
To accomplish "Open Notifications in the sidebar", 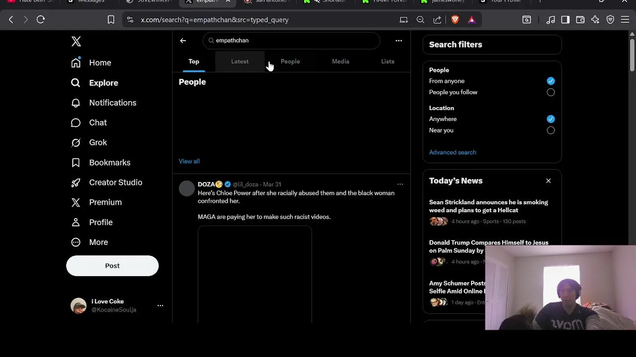I will point(103,103).
